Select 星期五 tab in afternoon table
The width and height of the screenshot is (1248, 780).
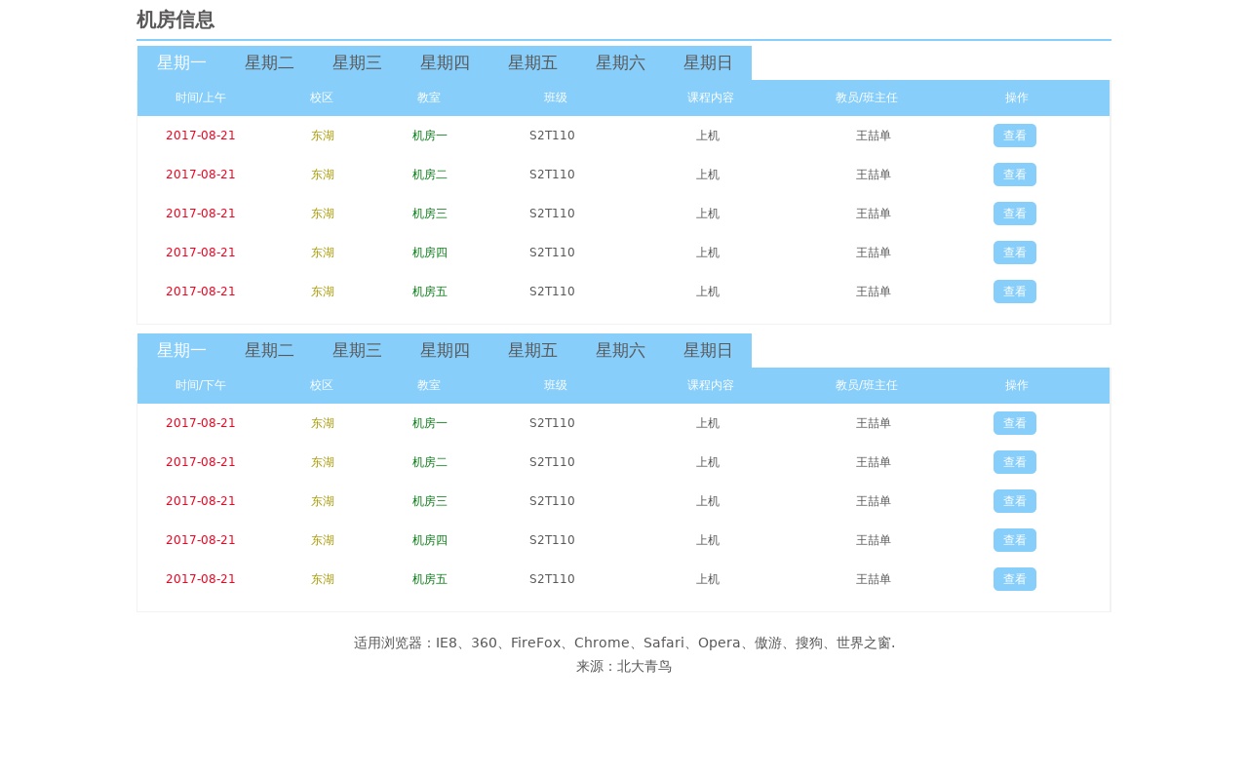tap(532, 350)
